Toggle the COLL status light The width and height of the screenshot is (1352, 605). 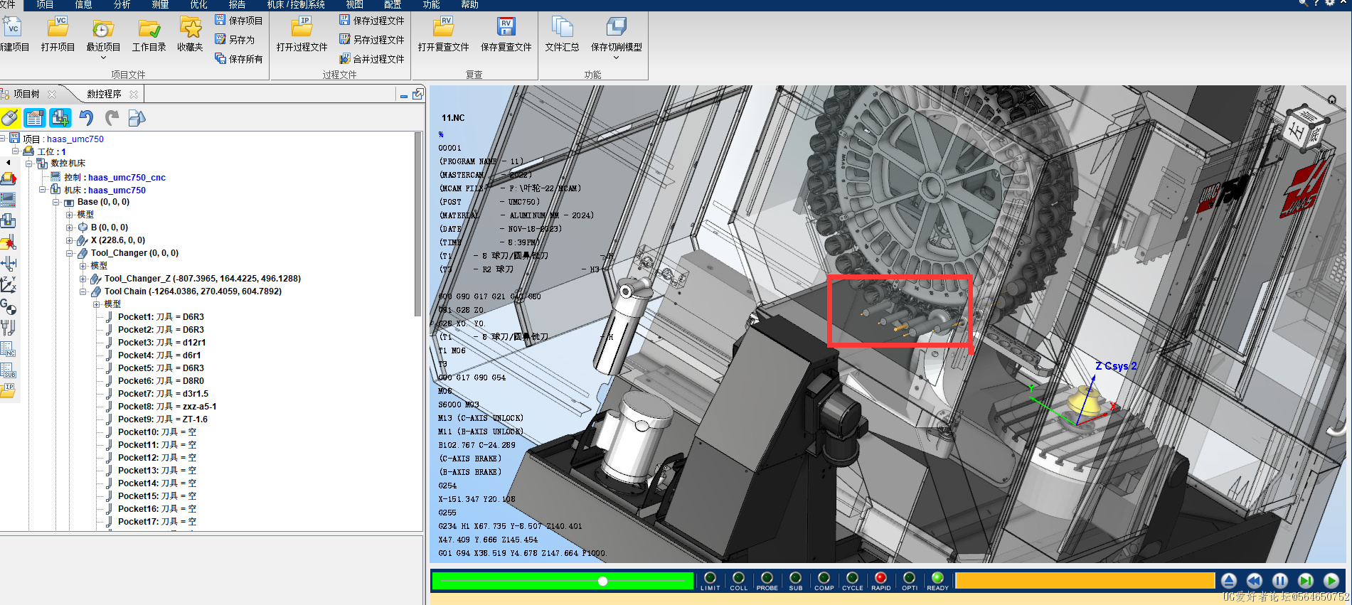[738, 578]
